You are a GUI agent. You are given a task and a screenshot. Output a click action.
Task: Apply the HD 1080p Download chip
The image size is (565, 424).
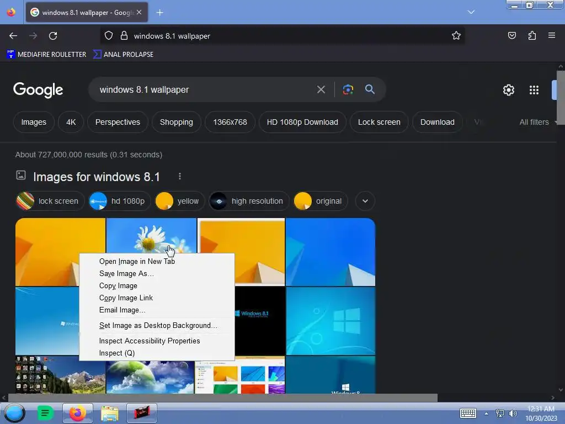[302, 122]
